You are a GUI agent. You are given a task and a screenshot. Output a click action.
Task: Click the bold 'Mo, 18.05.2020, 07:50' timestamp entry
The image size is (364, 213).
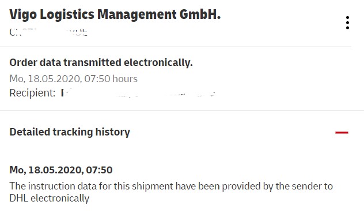coord(61,170)
